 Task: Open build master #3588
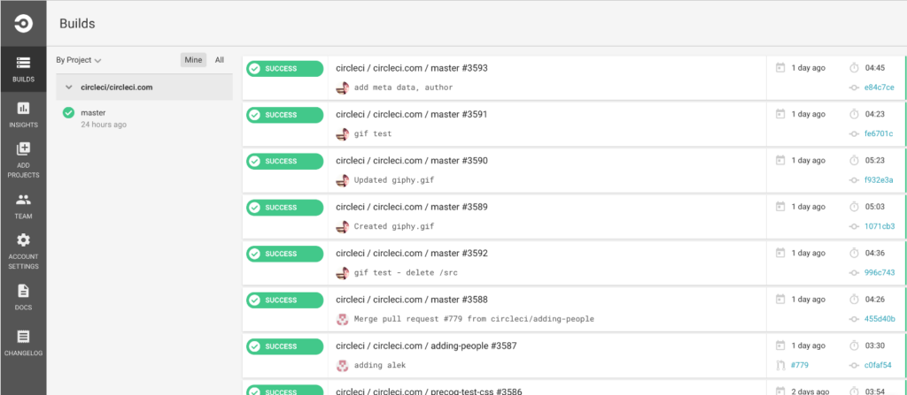tap(411, 300)
